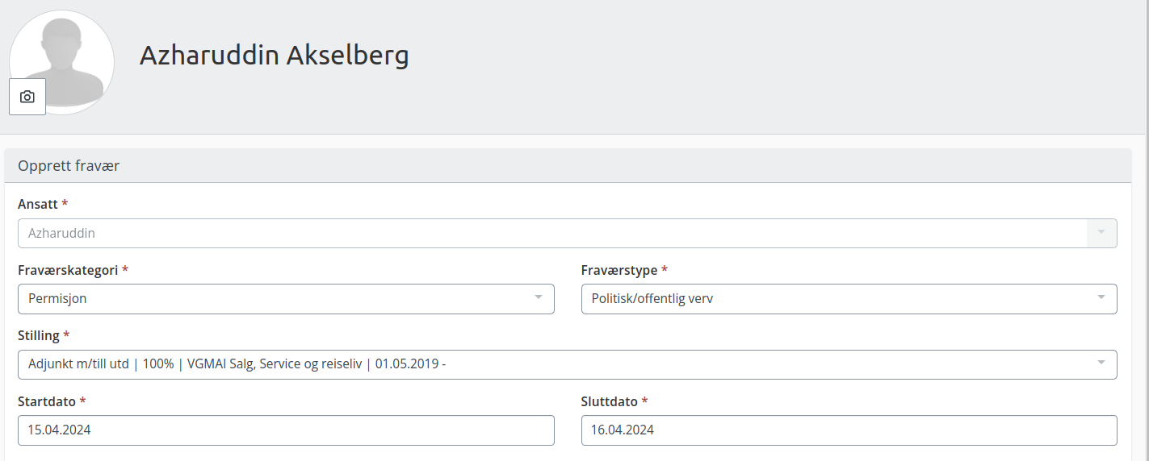Open the Fraværskategori dropdown showing Permisjon
This screenshot has height=461, width=1149.
(x=286, y=298)
